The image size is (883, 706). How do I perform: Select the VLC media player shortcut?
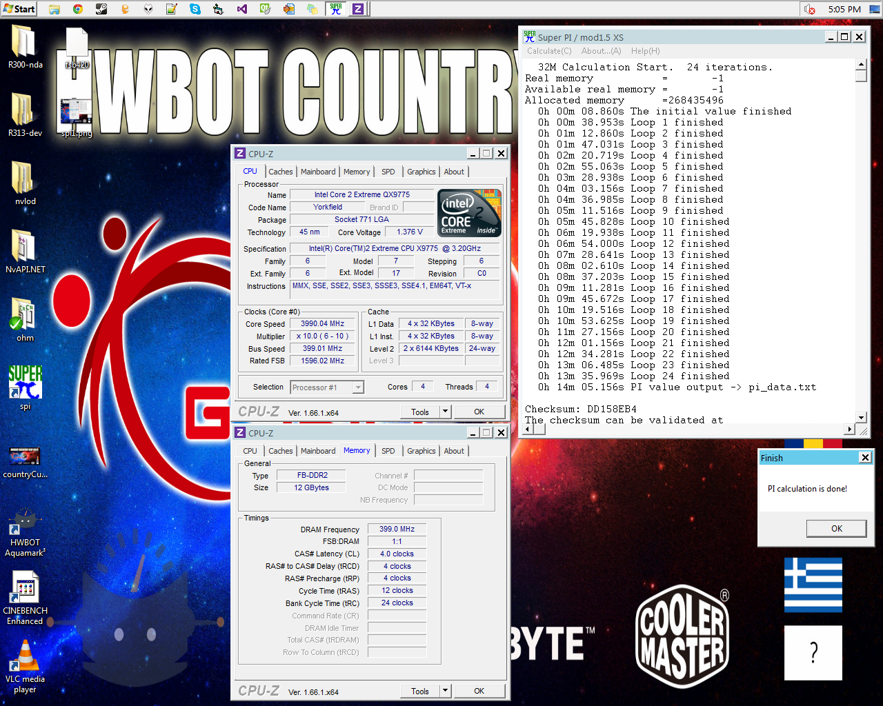click(x=25, y=666)
